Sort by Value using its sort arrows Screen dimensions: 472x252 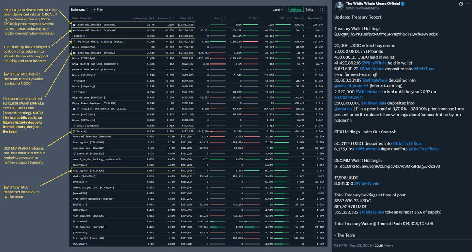point(193,18)
